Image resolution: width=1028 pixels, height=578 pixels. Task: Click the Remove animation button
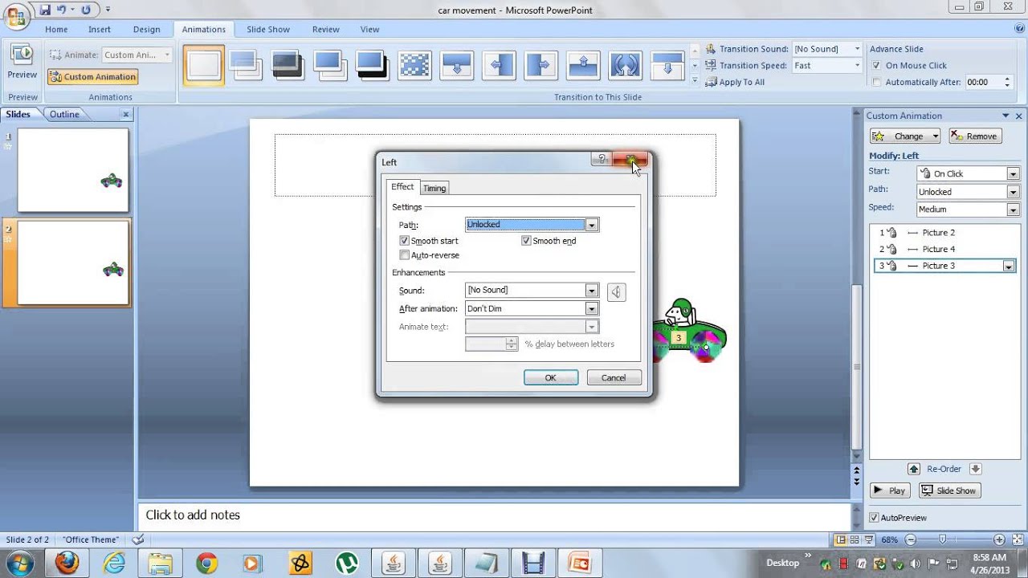point(975,136)
